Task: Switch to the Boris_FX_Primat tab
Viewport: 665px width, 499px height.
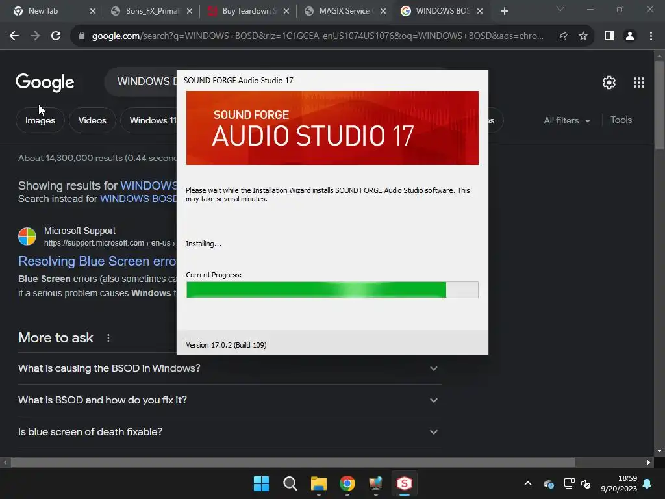Action: pos(152,11)
